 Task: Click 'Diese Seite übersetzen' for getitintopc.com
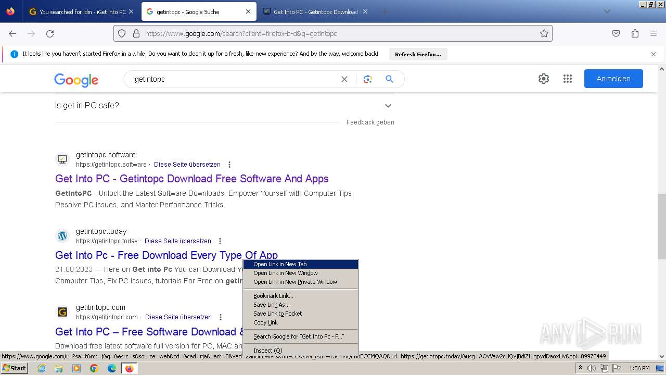178,317
